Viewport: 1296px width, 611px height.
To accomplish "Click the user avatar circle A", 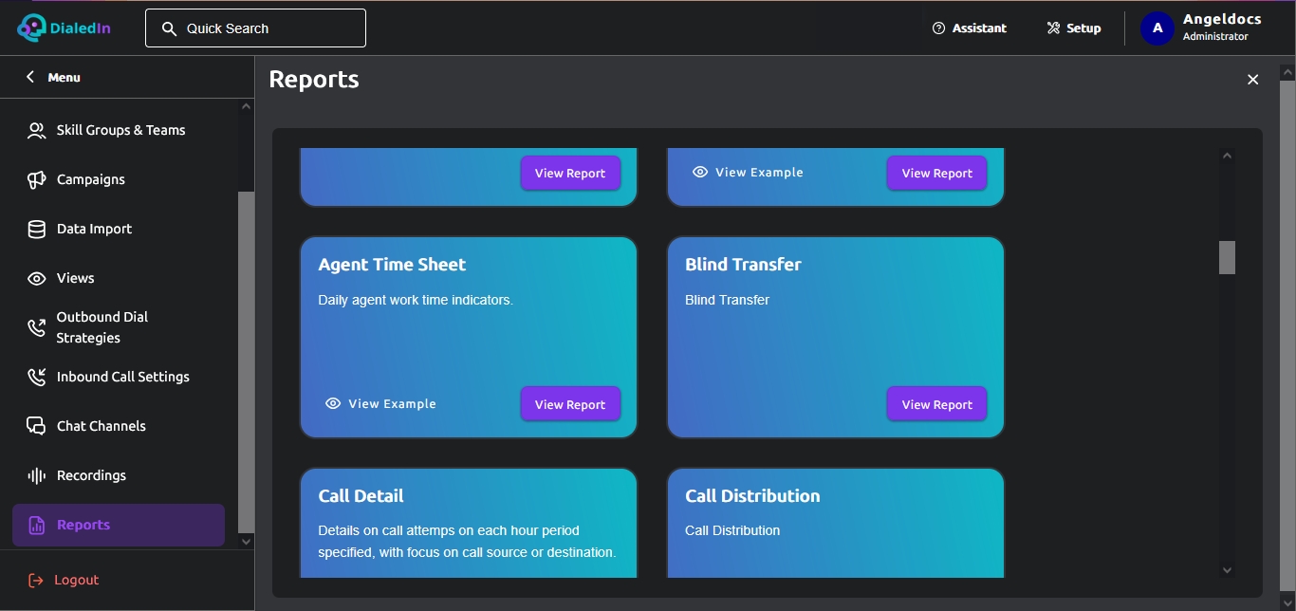I will [1157, 28].
